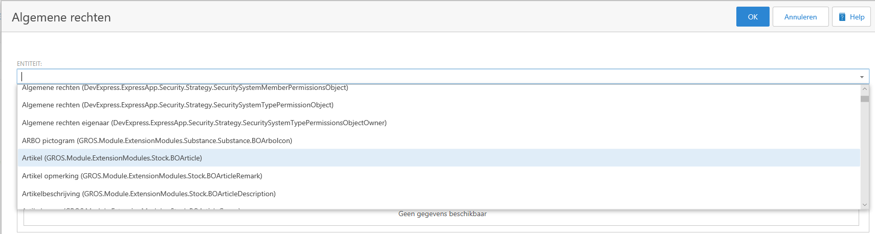Collapse the Entiteit combo box arrow

click(862, 77)
